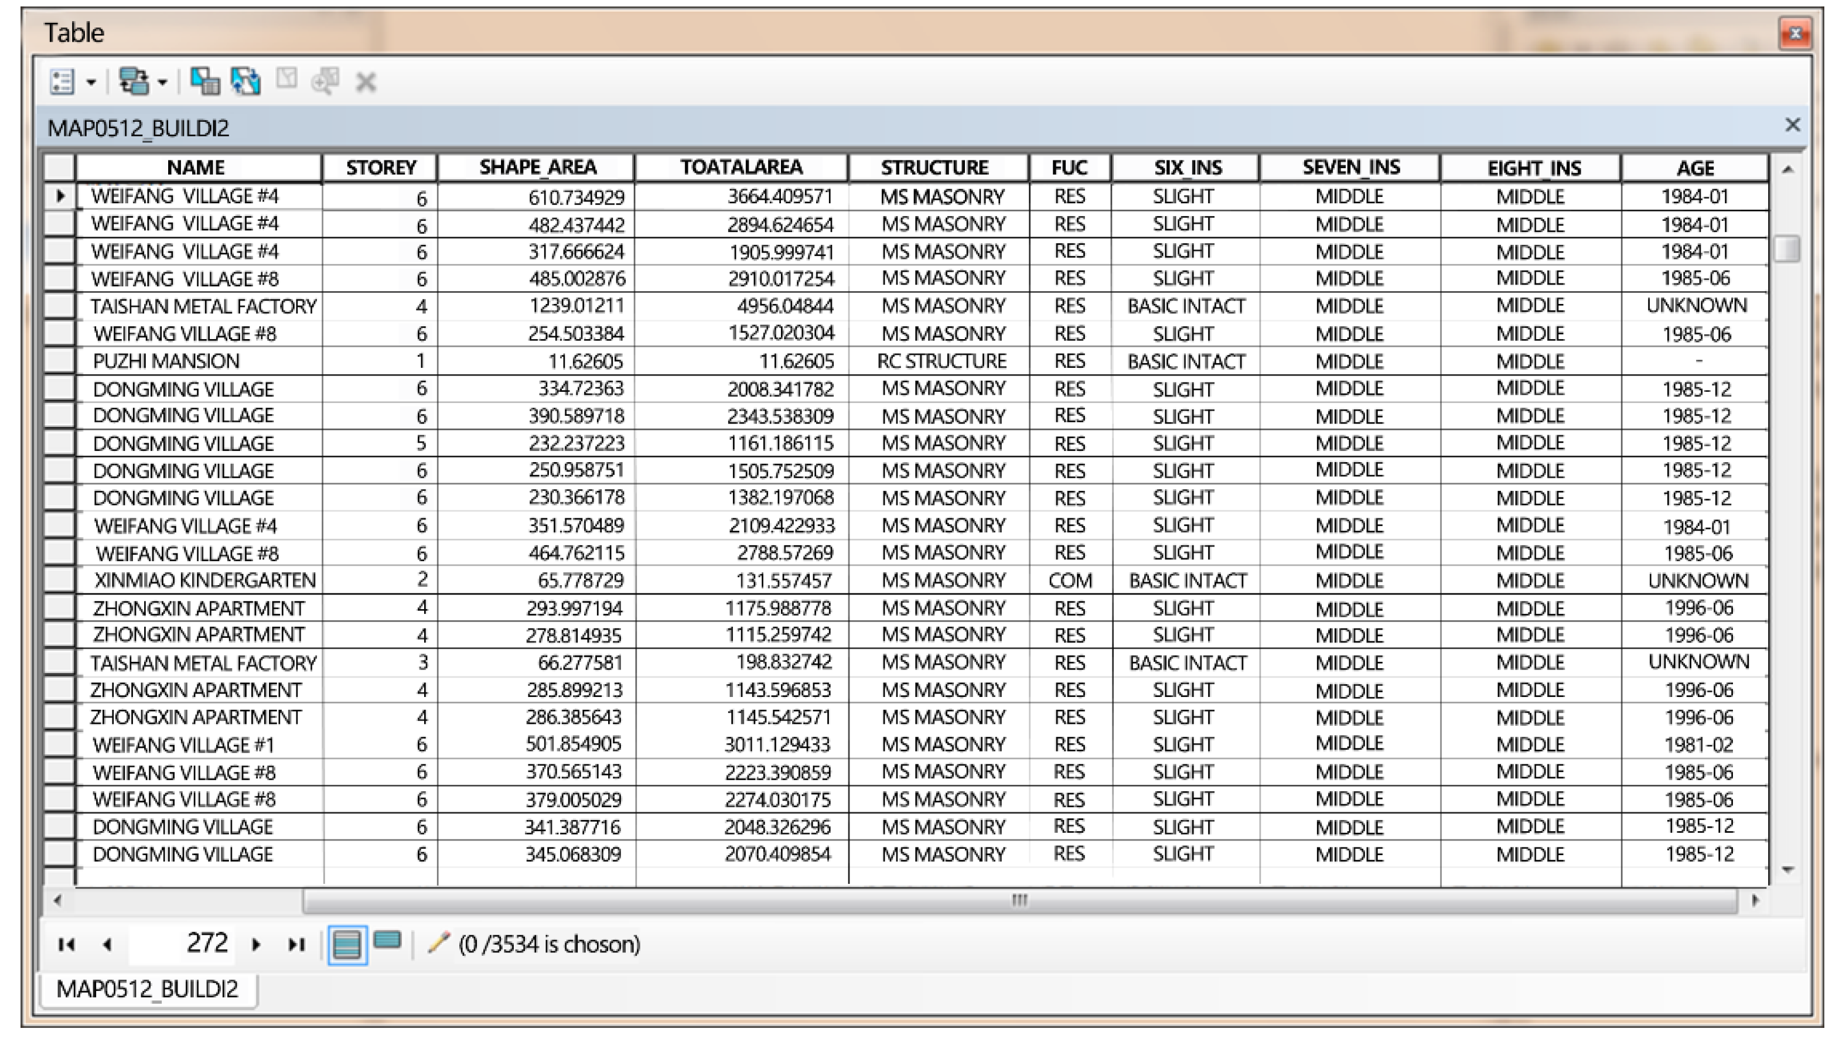This screenshot has width=1839, height=1049.
Task: Select row header for PUZHI MANSION row
Action: coord(60,360)
